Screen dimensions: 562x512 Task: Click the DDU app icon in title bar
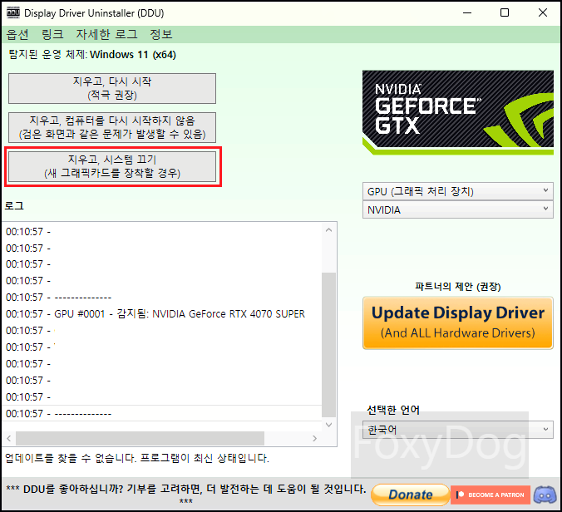click(x=13, y=12)
